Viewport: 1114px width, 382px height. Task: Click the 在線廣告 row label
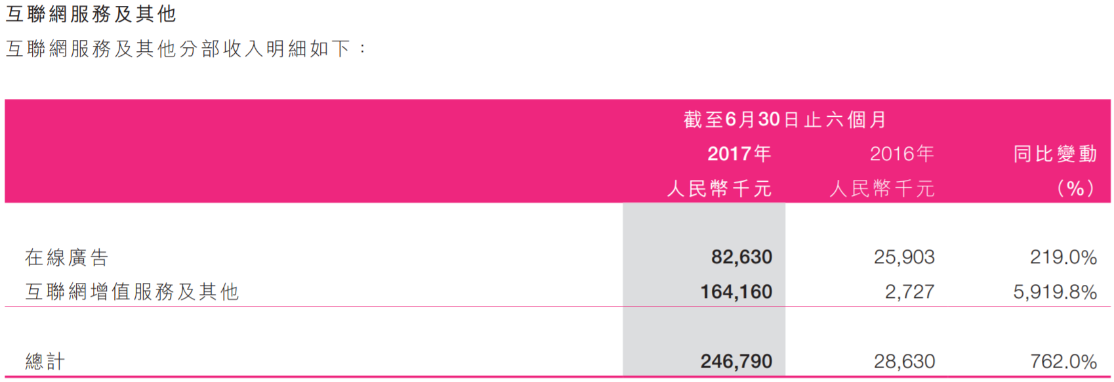coord(66,257)
